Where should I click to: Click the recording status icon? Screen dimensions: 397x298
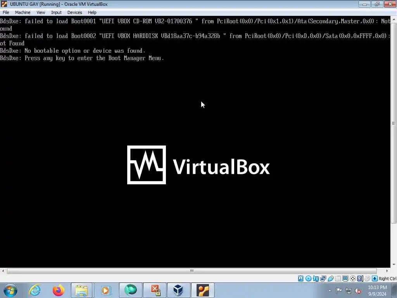352,279
